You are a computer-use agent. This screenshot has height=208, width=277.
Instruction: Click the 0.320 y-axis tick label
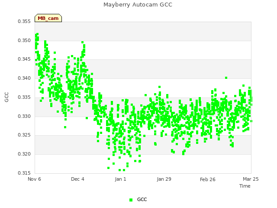pos(24,154)
